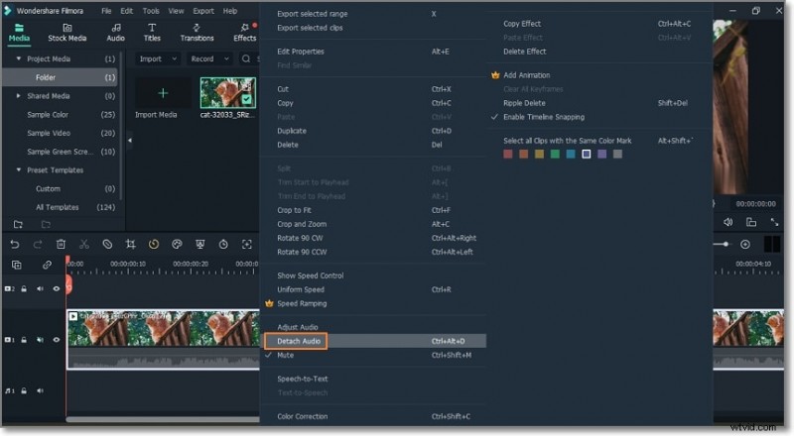Pick the purple color mark swatch
Viewport: 794px width, 436px height.
click(x=601, y=155)
